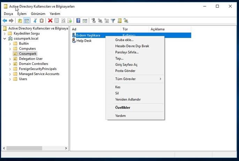Image resolution: width=239 pixels, height=161 pixels.
Task: Go up one level with the folder-up icon
Action: (20, 21)
